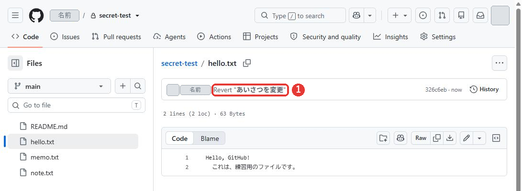The height and width of the screenshot is (191, 522).
Task: Click code line number 1
Action: coord(187,158)
